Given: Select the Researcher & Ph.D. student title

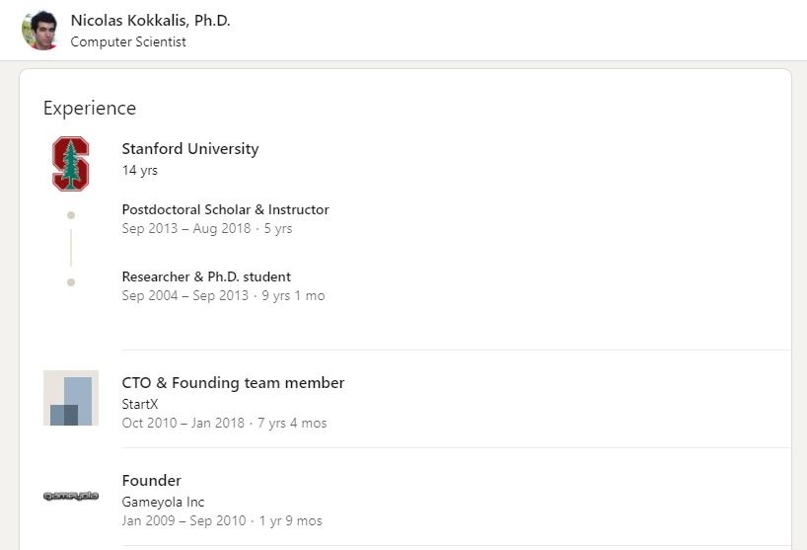Looking at the screenshot, I should pos(206,276).
